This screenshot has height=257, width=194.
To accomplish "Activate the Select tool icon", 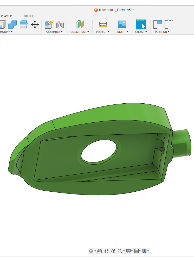I will click(x=141, y=24).
